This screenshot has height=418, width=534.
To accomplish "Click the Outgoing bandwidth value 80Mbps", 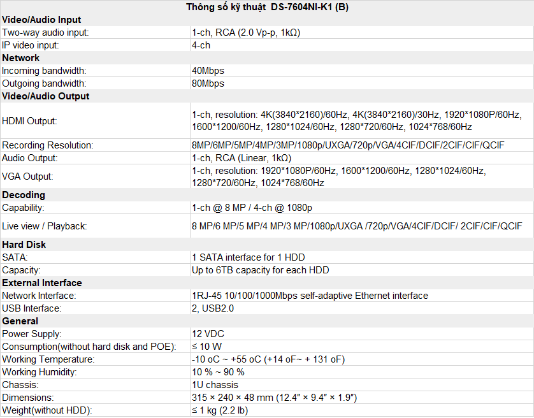I will 208,83.
